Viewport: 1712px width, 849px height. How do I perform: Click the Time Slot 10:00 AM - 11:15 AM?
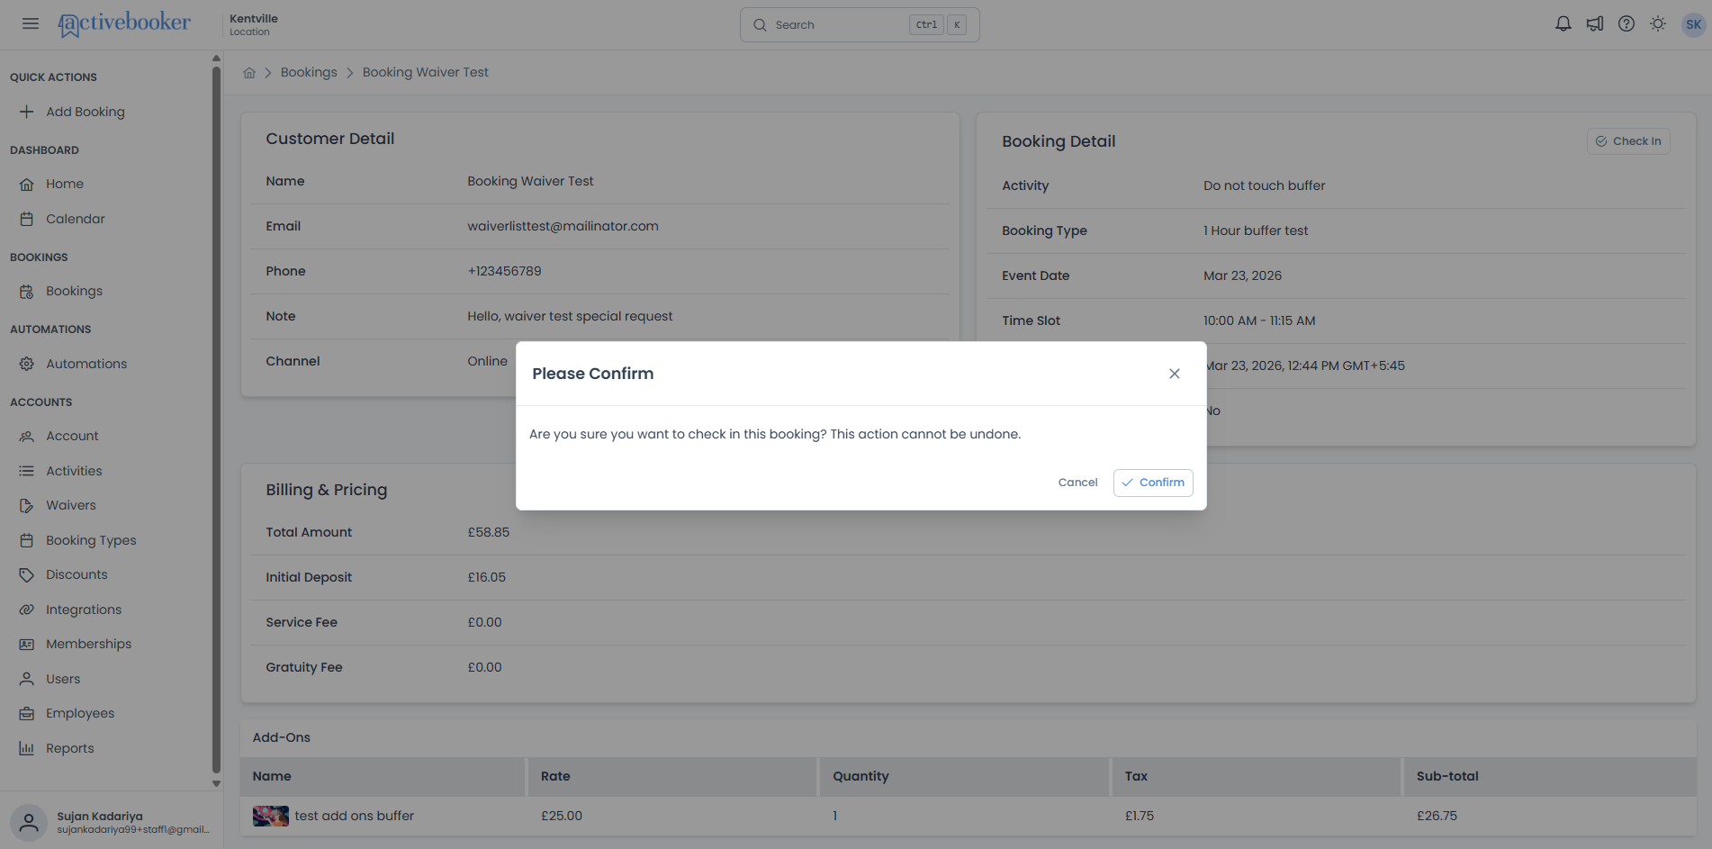click(x=1259, y=321)
